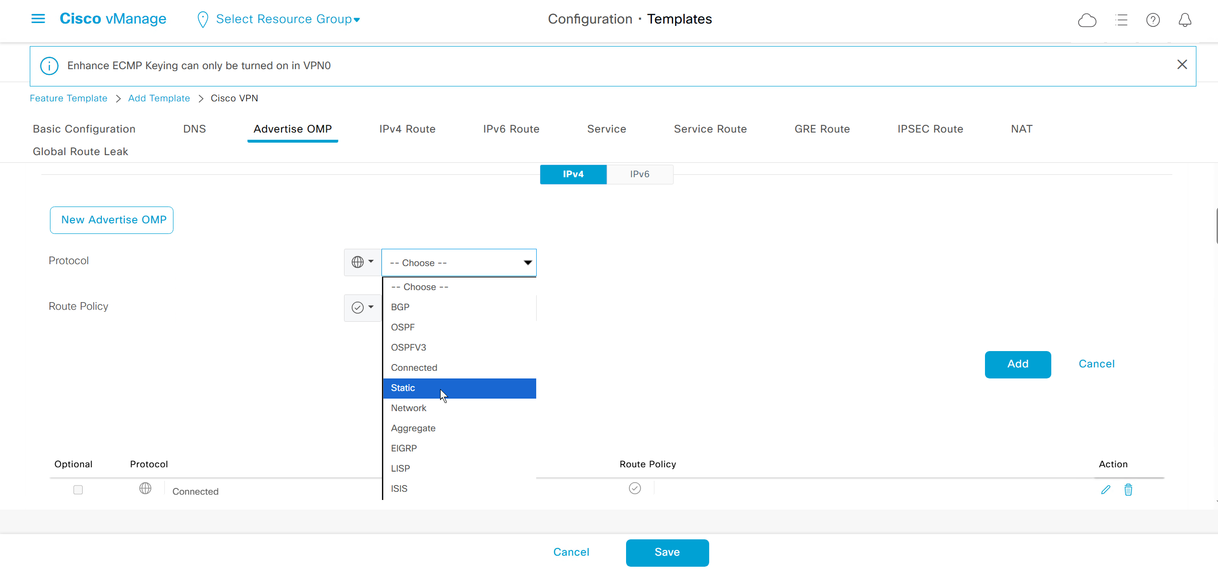Open the hamburger navigation menu
The height and width of the screenshot is (572, 1218).
pyautogui.click(x=38, y=19)
